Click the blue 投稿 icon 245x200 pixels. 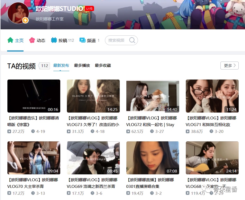[x=54, y=40]
